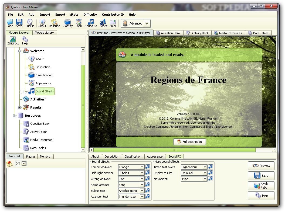Viewport: 285px width, 212px height.
Task: Open the Half-right answer Bubbles dropdown
Action: click(142, 173)
